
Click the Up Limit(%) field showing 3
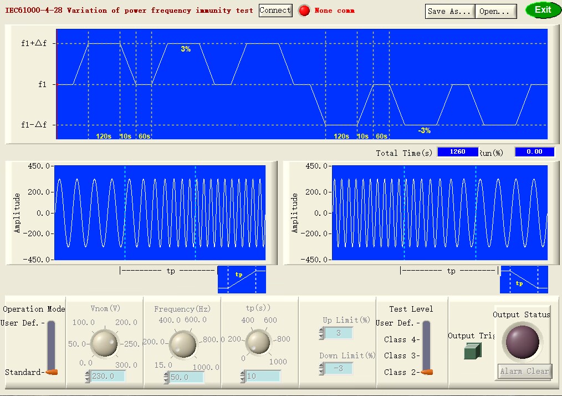338,333
